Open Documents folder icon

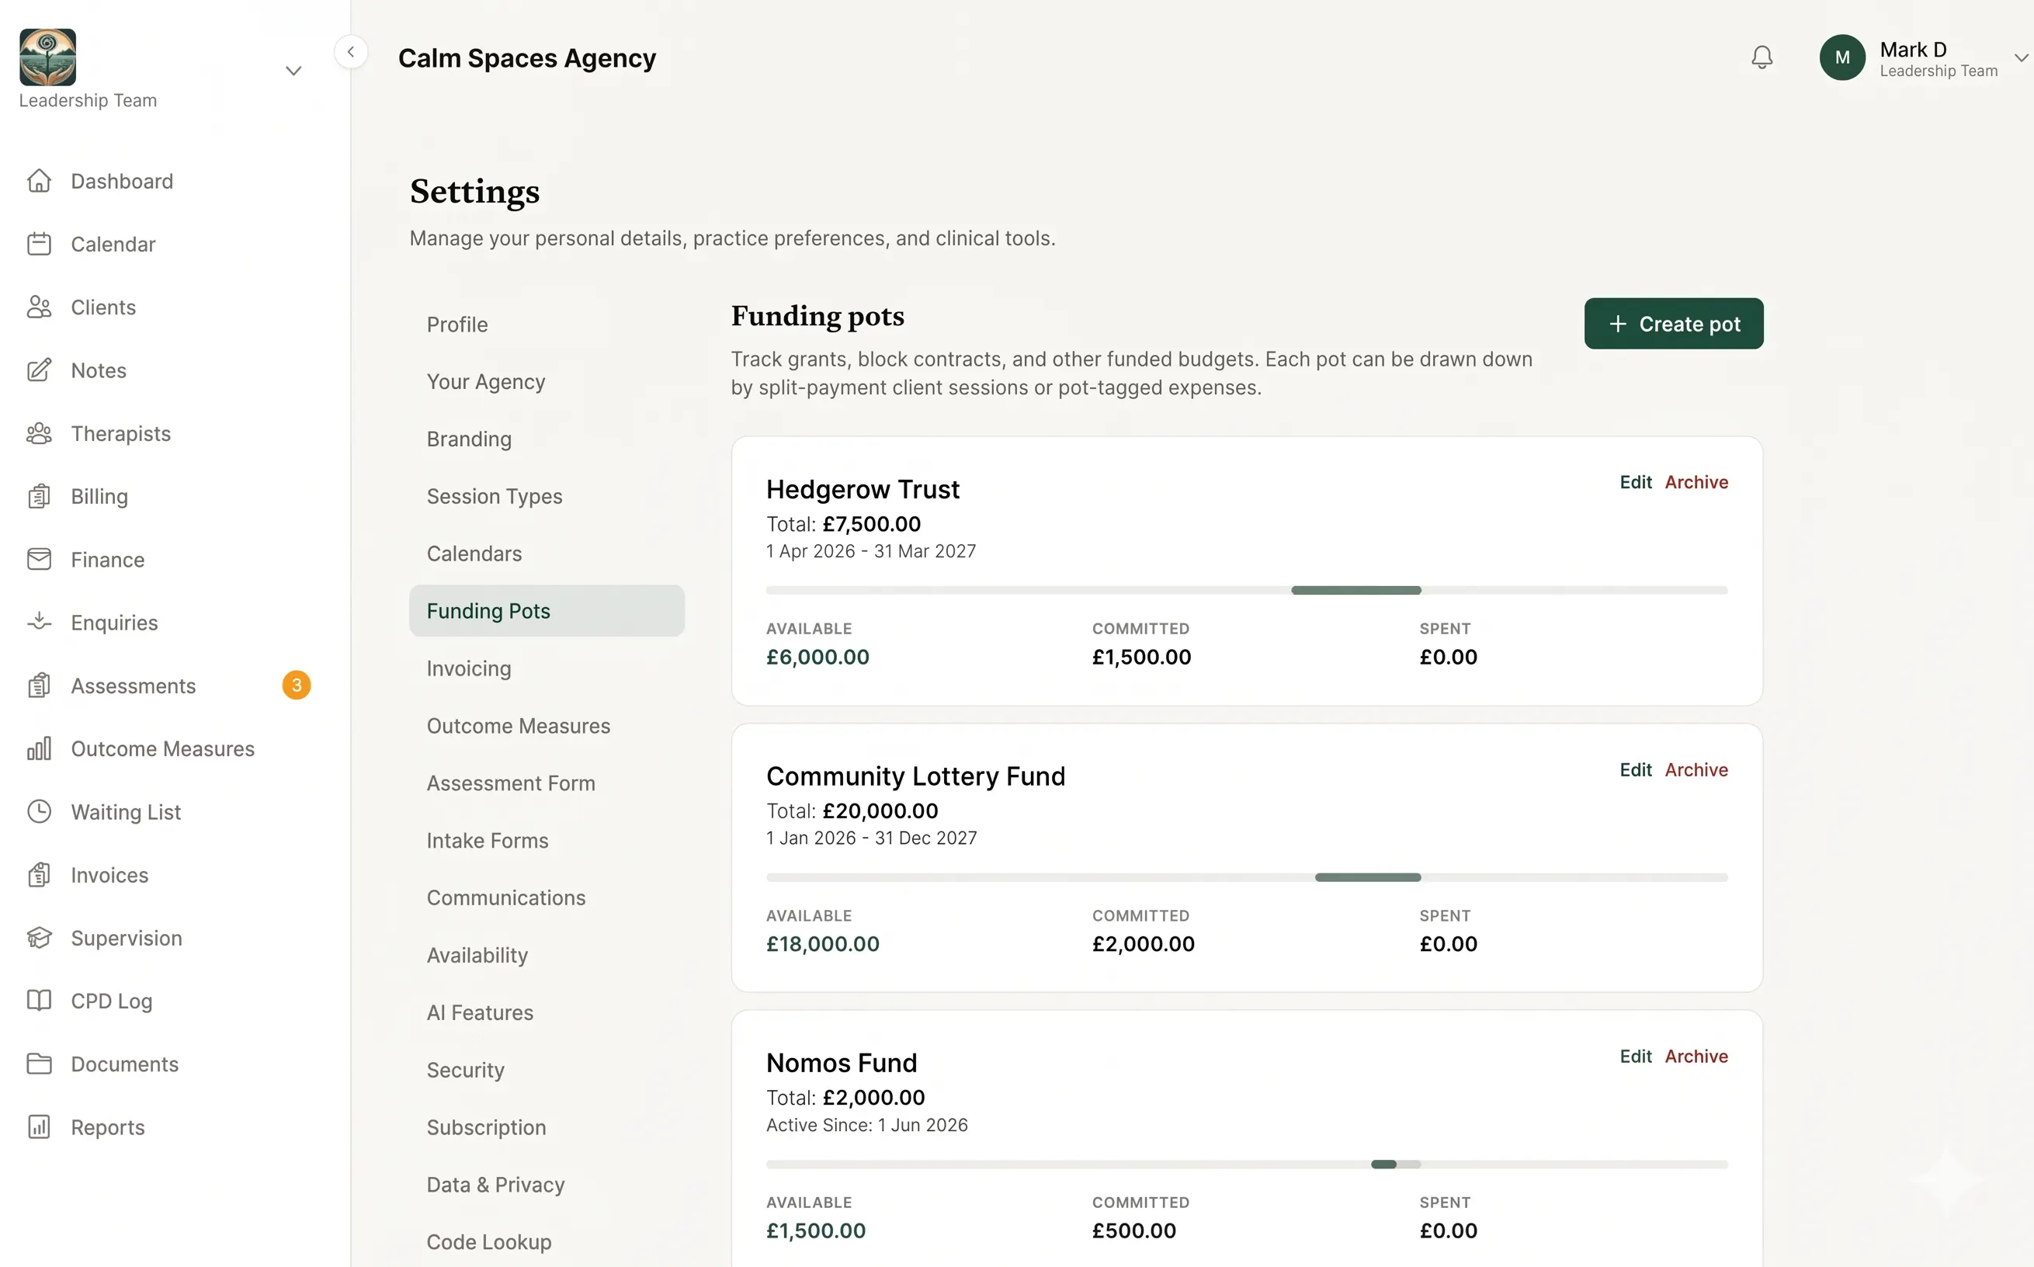[39, 1064]
